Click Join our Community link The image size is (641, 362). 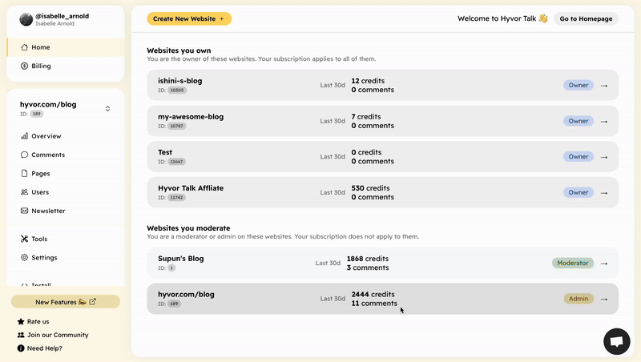tap(53, 335)
